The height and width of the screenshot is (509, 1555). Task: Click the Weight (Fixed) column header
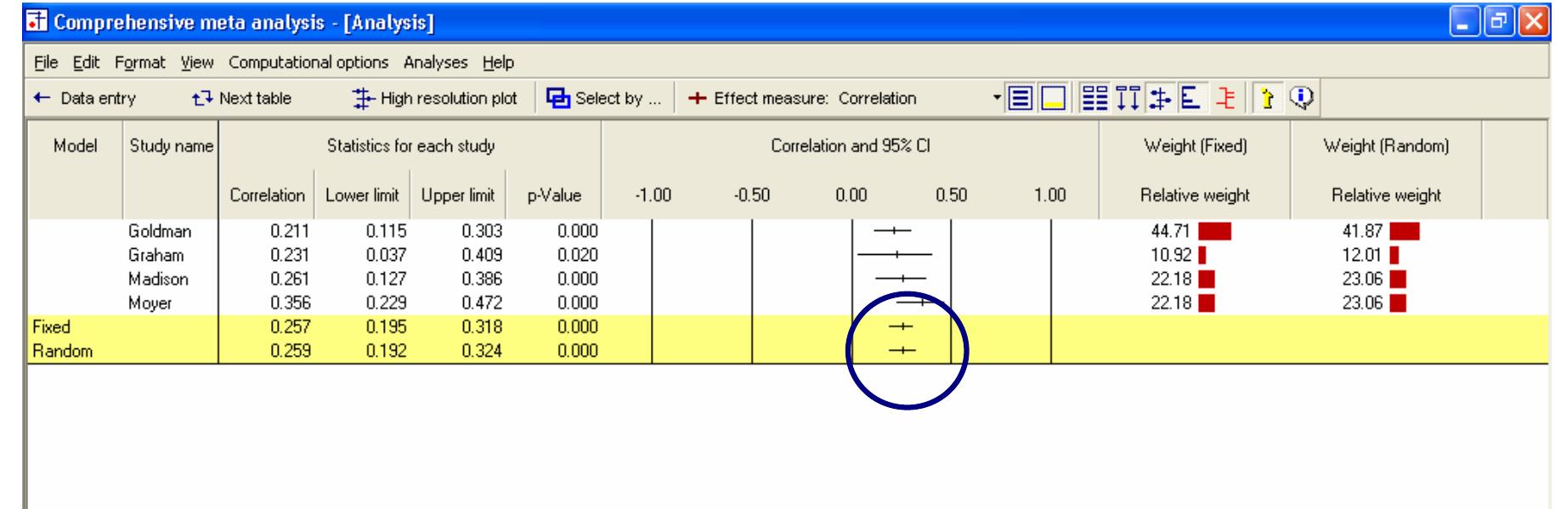coord(1195,146)
